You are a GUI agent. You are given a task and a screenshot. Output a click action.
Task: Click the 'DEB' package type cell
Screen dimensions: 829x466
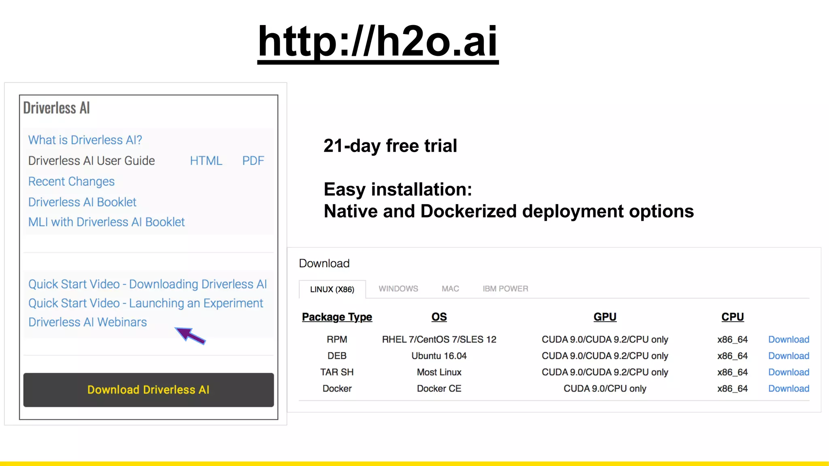(337, 356)
